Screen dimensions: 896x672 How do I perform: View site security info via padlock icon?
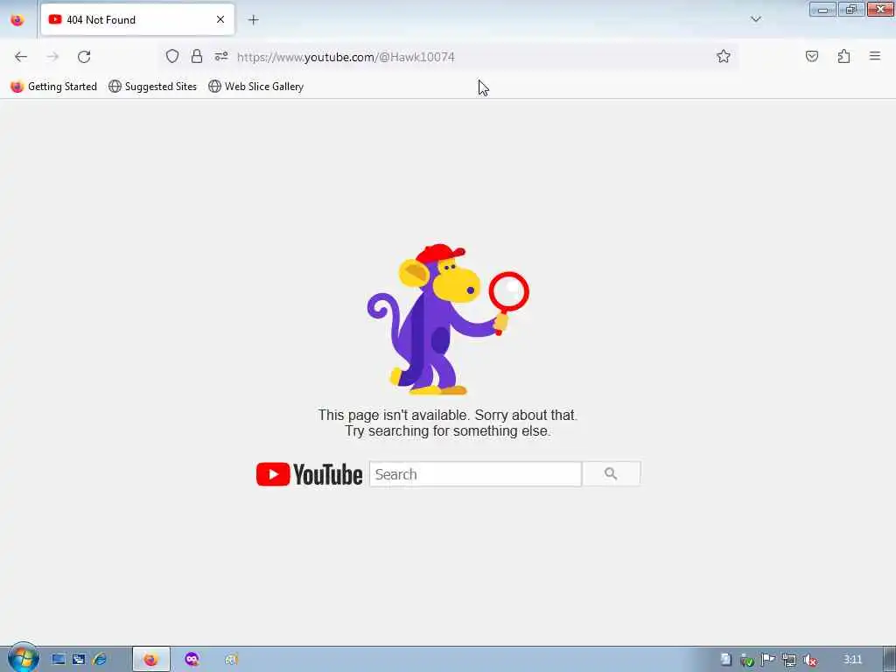[x=197, y=56]
